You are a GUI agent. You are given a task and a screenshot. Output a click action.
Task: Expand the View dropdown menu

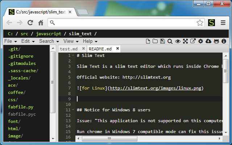(71, 41)
